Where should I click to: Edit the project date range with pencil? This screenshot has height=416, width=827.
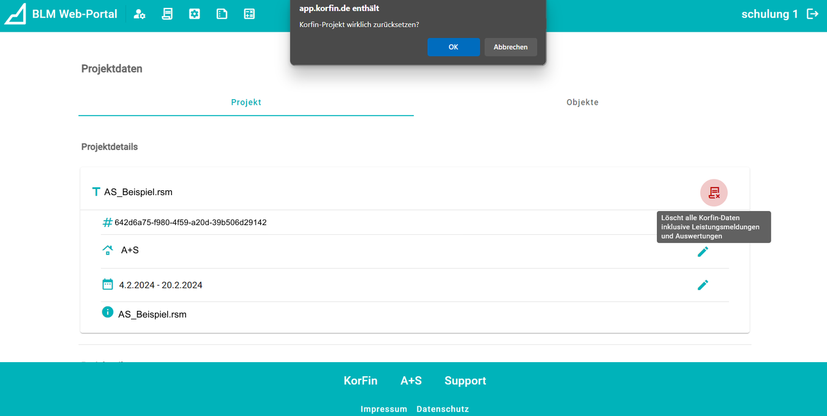click(x=703, y=284)
